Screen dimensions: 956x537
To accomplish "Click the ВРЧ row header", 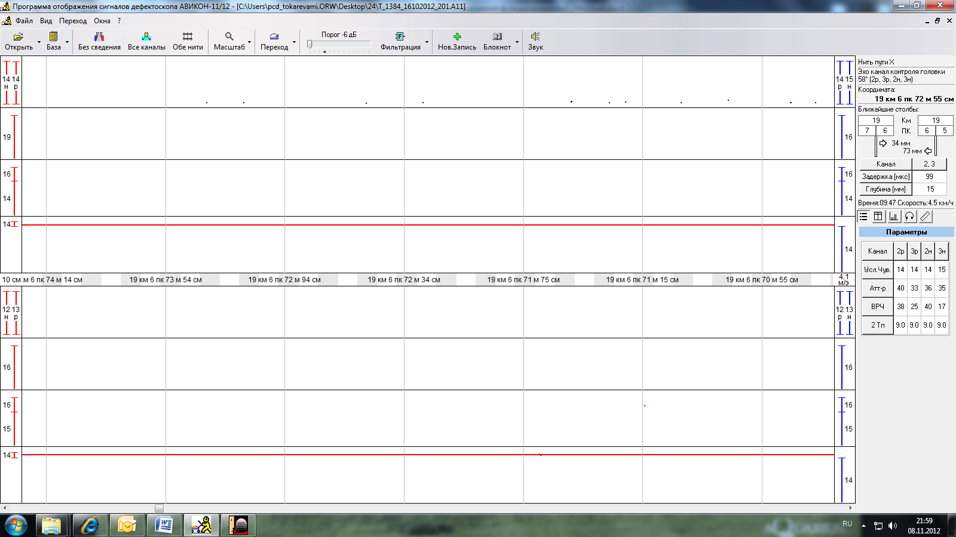I will 878,307.
